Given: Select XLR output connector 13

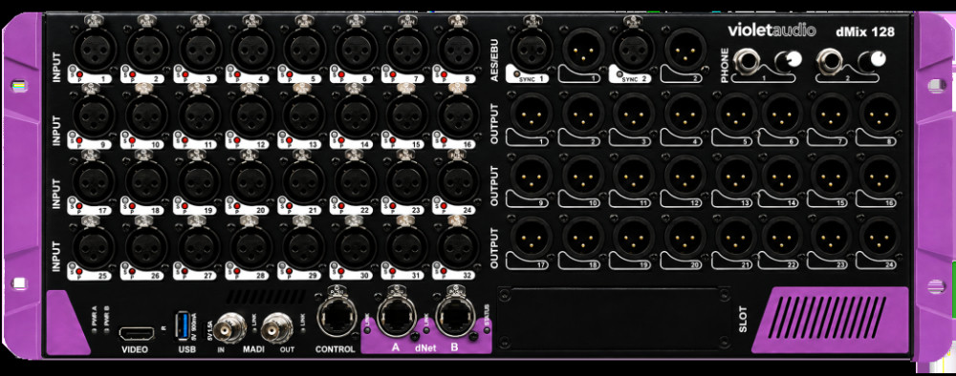Looking at the screenshot, I should (x=735, y=176).
